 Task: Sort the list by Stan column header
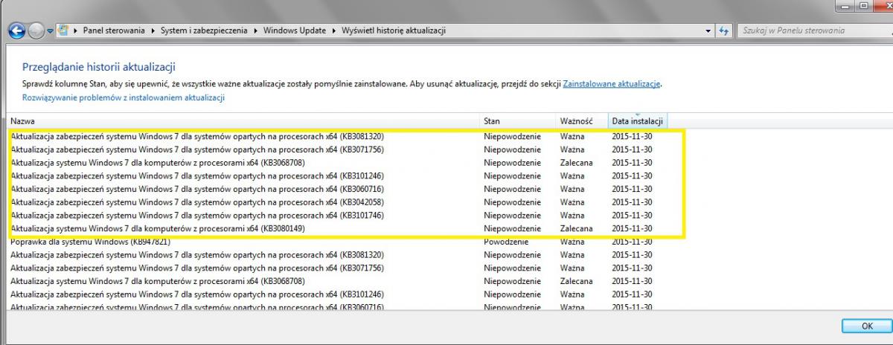(x=518, y=120)
